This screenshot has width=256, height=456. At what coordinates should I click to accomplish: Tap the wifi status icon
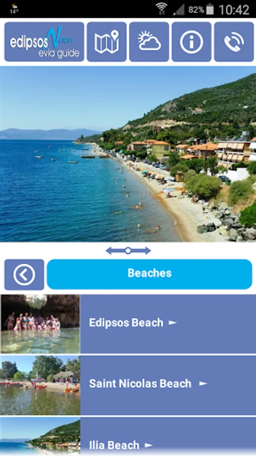coord(161,9)
